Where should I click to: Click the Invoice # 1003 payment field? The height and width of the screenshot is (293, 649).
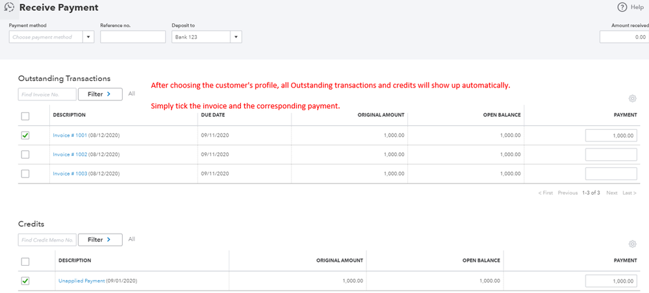(611, 174)
